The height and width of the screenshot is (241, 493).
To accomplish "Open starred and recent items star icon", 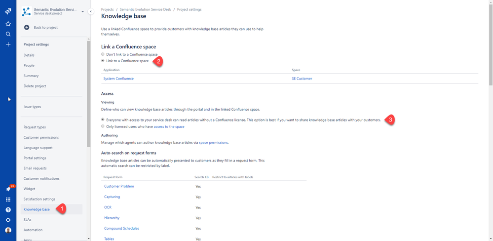I will (8, 24).
